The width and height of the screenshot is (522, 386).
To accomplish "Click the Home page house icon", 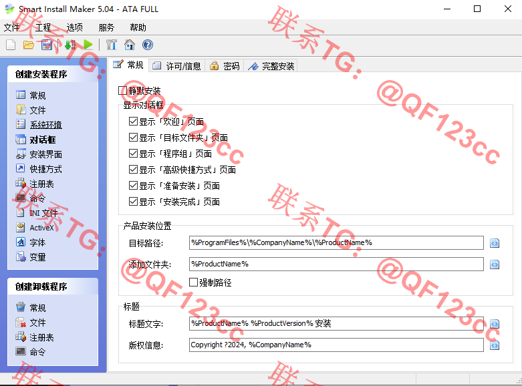I will (x=130, y=45).
